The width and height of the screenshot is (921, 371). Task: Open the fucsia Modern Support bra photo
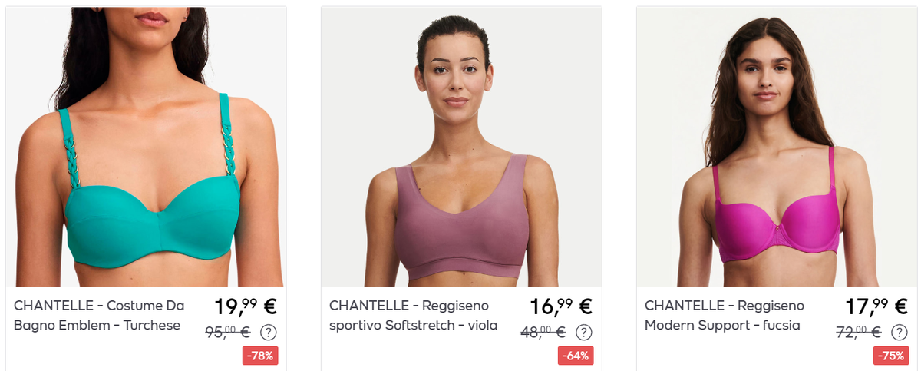[777, 147]
